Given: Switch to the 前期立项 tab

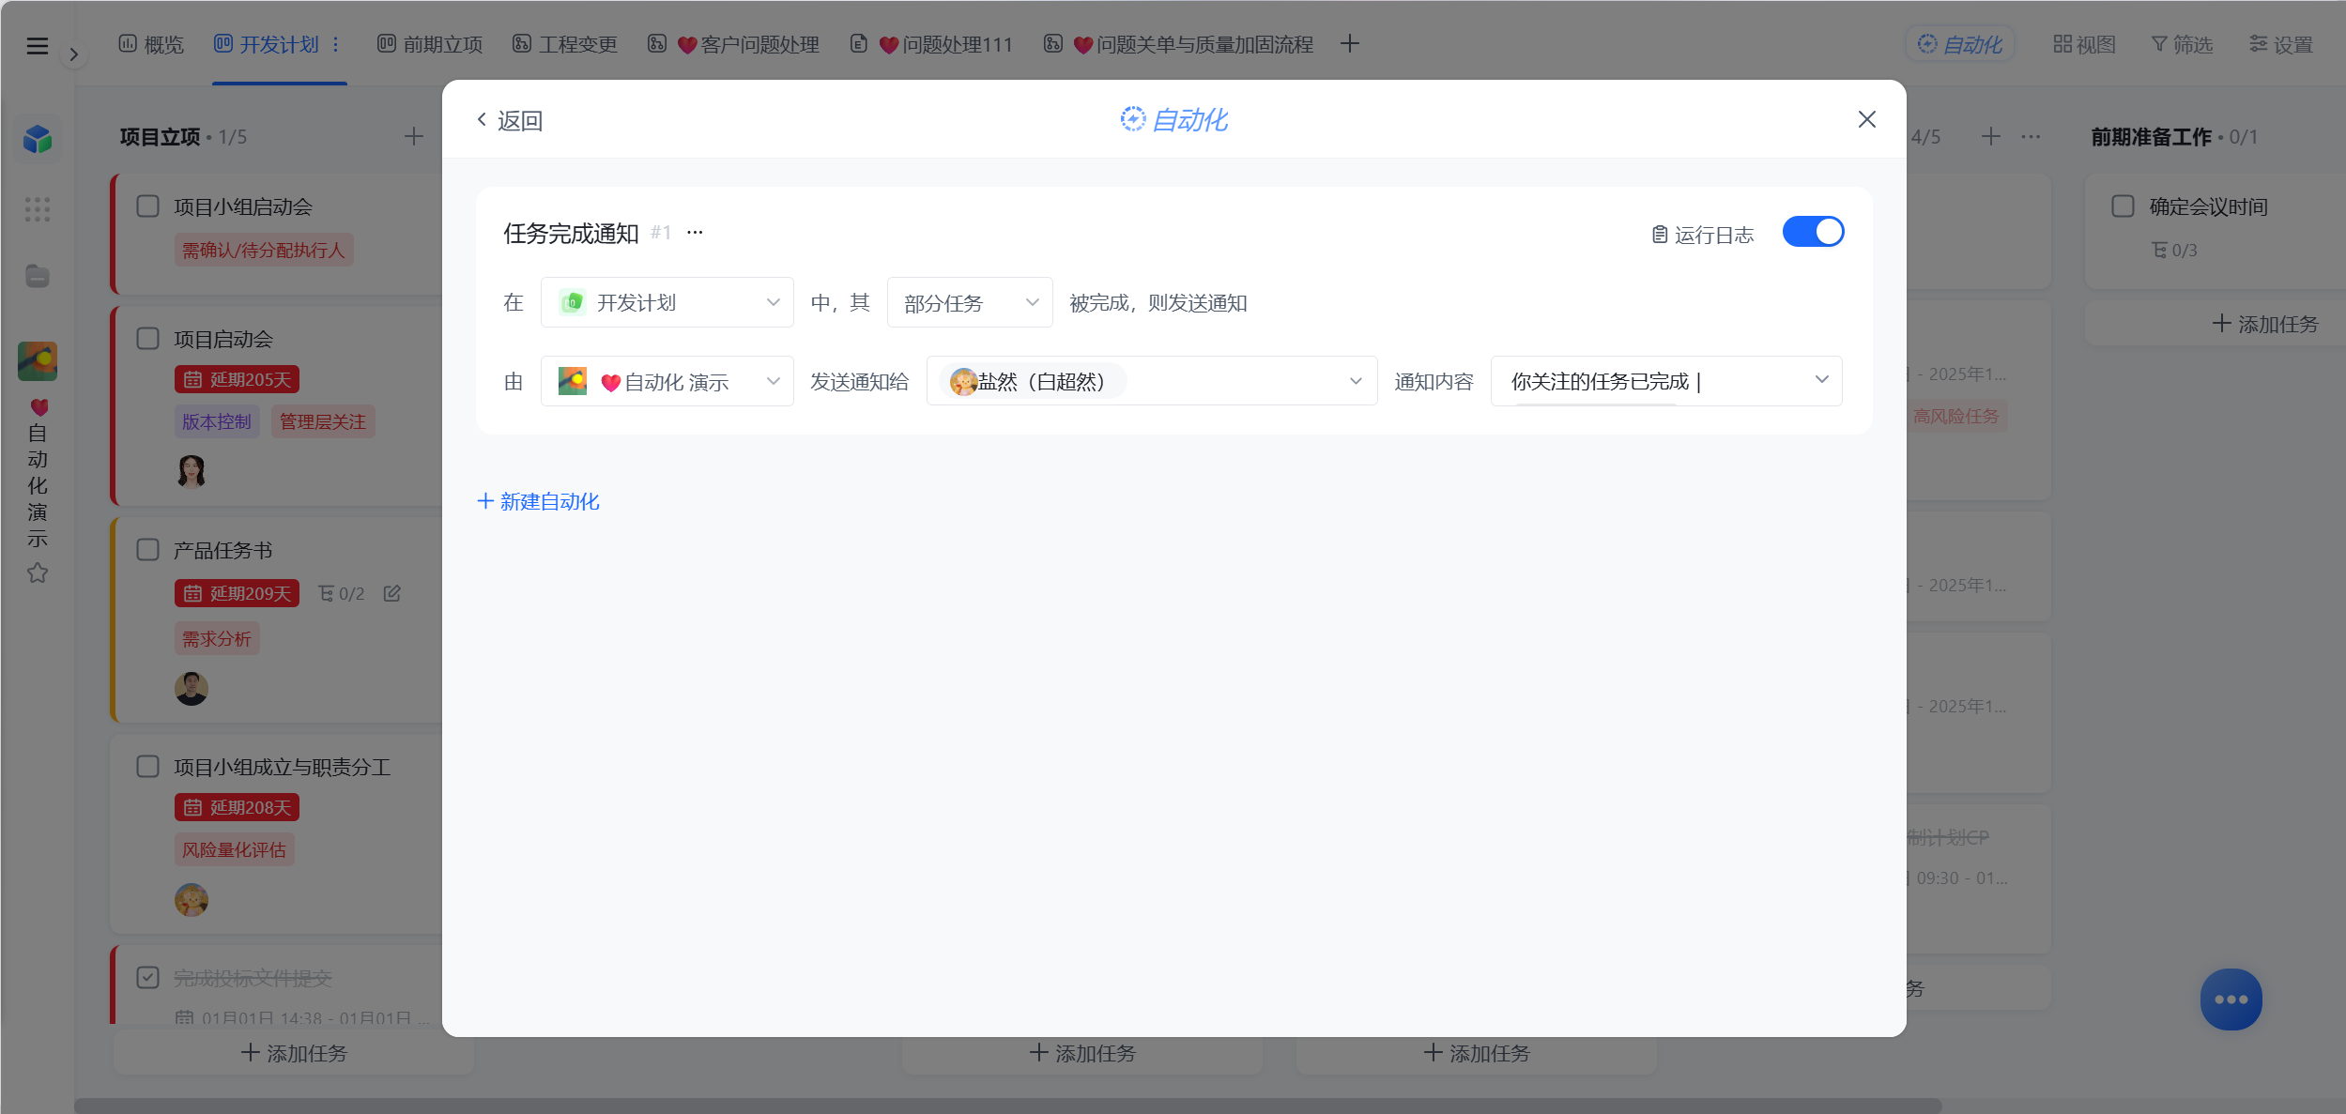Looking at the screenshot, I should tap(430, 44).
